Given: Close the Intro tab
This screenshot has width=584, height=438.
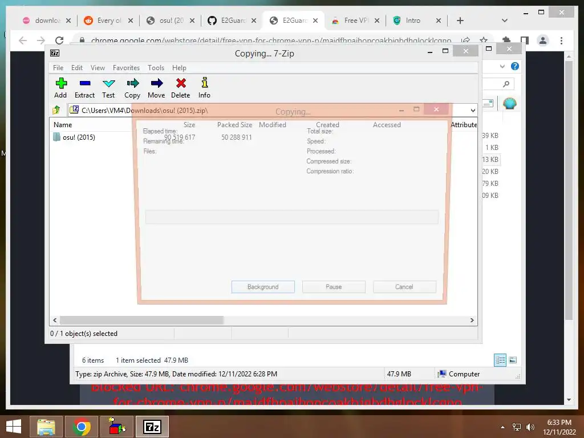Looking at the screenshot, I should (x=439, y=21).
